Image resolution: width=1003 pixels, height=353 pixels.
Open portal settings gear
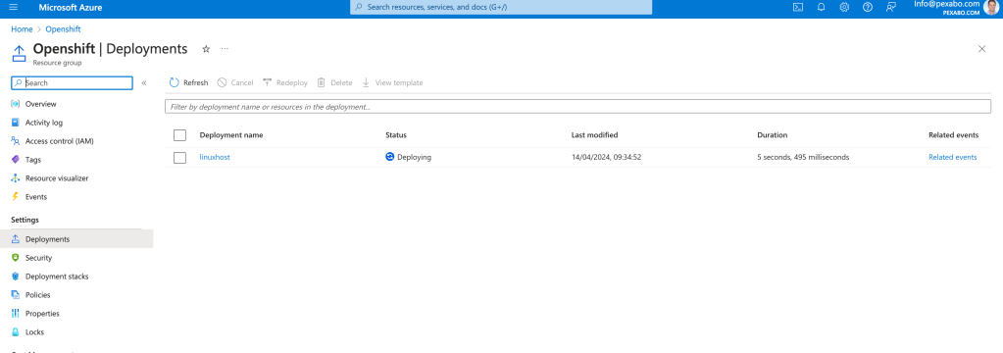pyautogui.click(x=844, y=8)
